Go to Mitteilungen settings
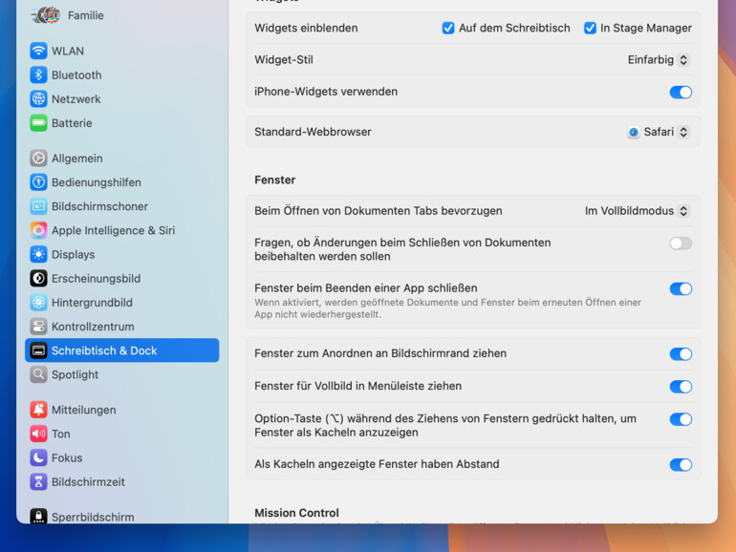Viewport: 736px width, 552px height. 122,410
